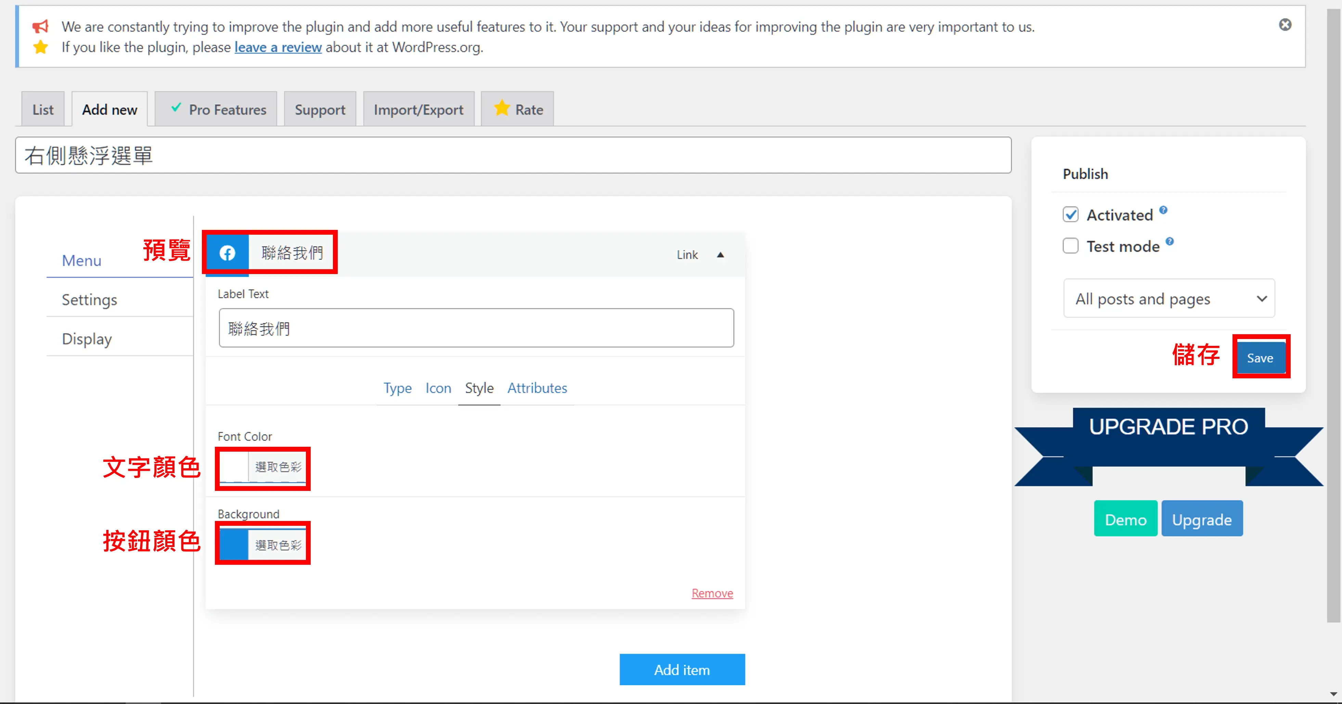Click the help icon next to Activated
Image resolution: width=1342 pixels, height=704 pixels.
[1163, 210]
